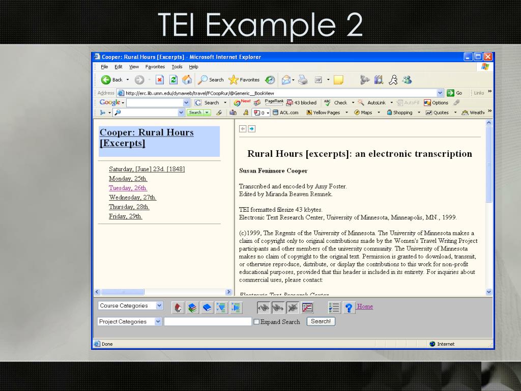Click the popup blocker 43 blocked button
521x391 pixels.
click(302, 103)
